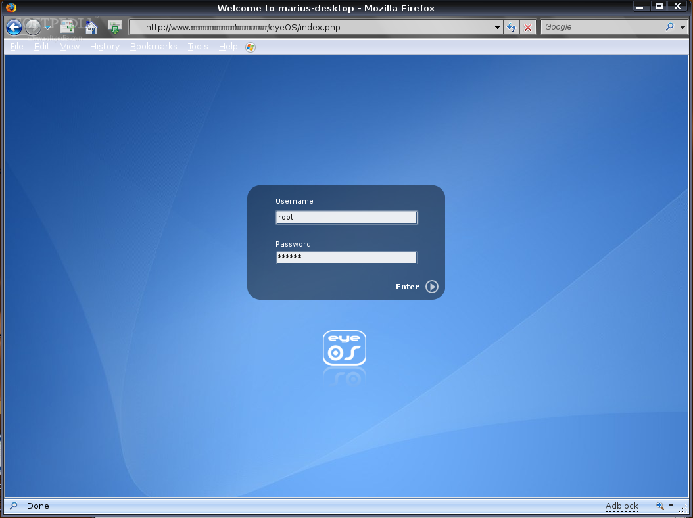Viewport: 693px width, 518px height.
Task: Click the greyed Forward navigation button
Action: pos(33,28)
